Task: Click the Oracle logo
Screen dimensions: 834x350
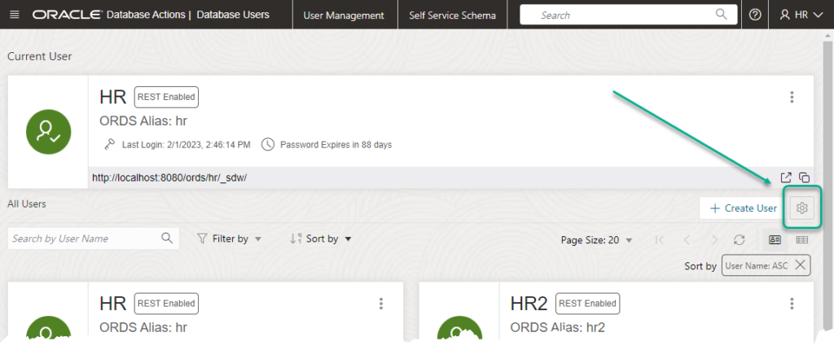Action: click(67, 15)
